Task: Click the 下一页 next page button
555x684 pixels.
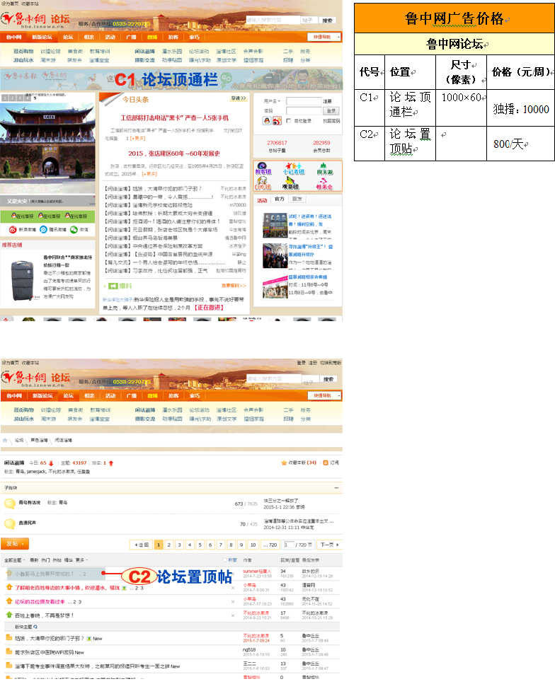Action: tap(327, 545)
